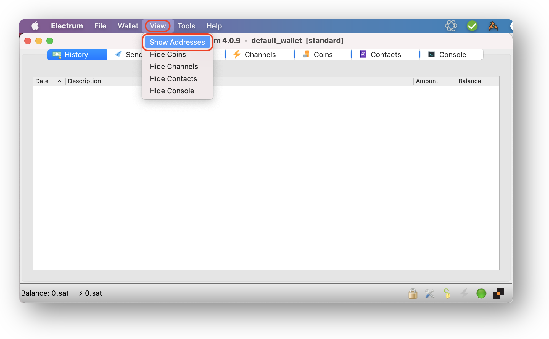Select Show Addresses menu entry
Image resolution: width=549 pixels, height=339 pixels.
pyautogui.click(x=177, y=42)
